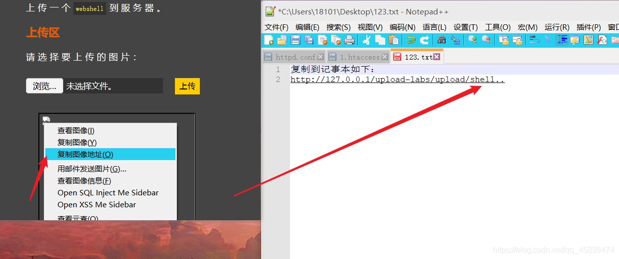Click the 上传区 orange heading
Image resolution: width=619 pixels, height=259 pixels.
pyautogui.click(x=43, y=33)
